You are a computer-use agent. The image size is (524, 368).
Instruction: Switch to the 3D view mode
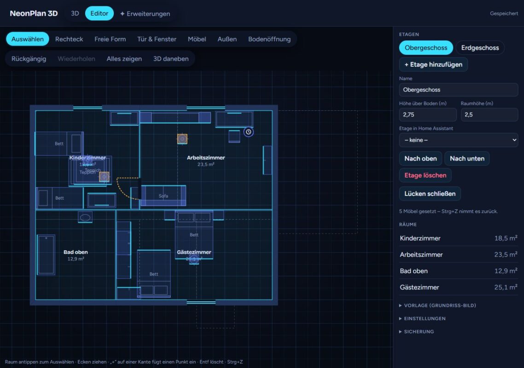pyautogui.click(x=75, y=13)
